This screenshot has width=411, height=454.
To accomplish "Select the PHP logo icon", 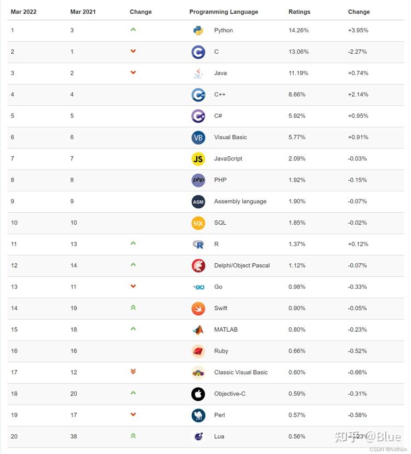I will (198, 180).
